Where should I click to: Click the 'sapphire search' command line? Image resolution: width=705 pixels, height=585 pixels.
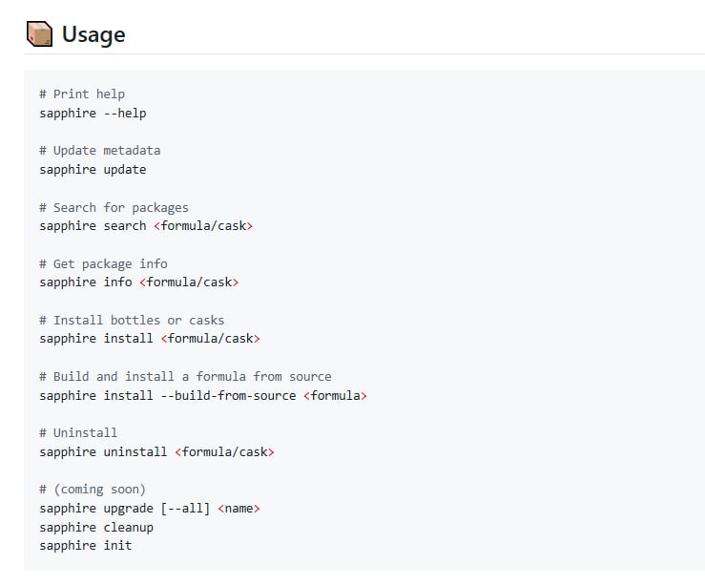click(146, 226)
